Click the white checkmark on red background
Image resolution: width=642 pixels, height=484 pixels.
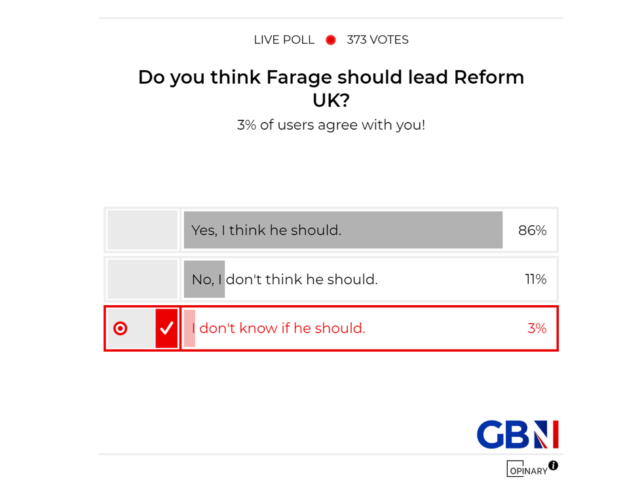[x=166, y=328]
